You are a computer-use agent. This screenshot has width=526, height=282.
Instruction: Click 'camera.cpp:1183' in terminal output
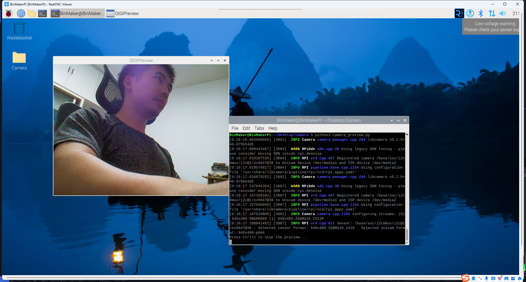[333, 214]
